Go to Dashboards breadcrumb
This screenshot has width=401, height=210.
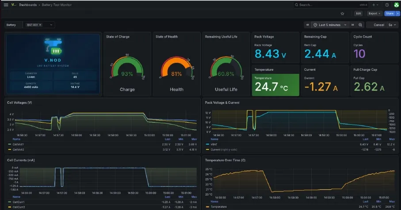coord(28,5)
